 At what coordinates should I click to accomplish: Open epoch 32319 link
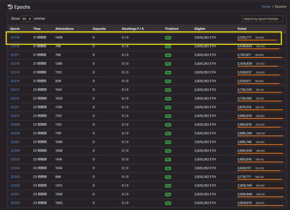pyautogui.click(x=15, y=37)
